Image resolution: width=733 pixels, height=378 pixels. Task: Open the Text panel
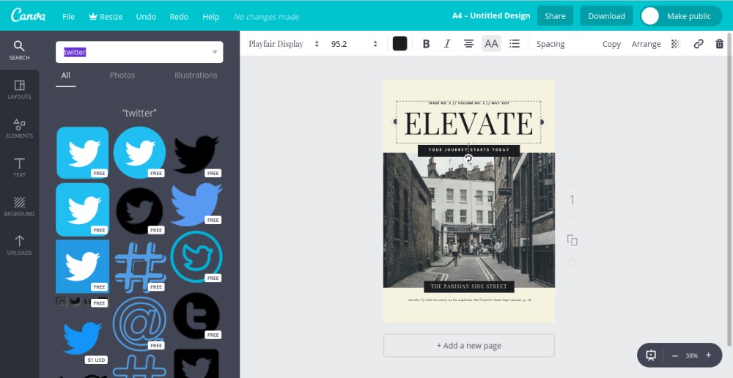pyautogui.click(x=19, y=167)
